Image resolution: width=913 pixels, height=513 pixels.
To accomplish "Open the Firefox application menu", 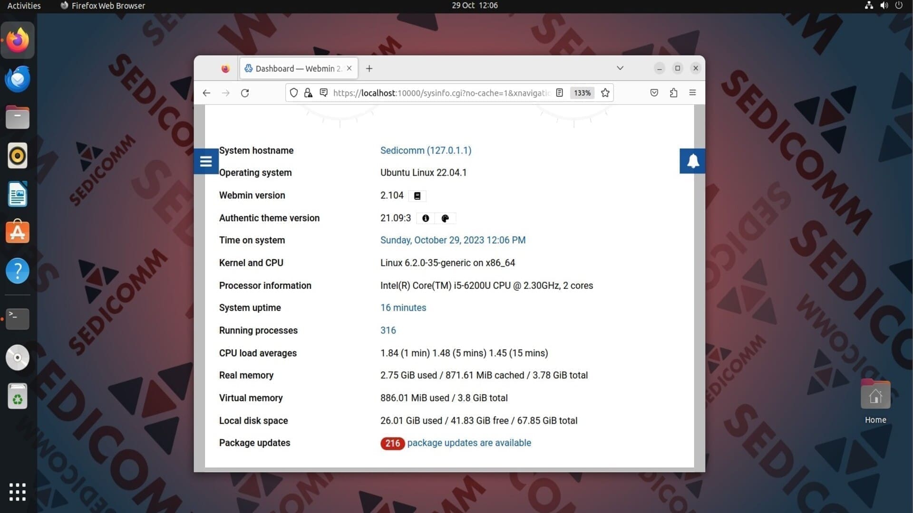I will 692,93.
